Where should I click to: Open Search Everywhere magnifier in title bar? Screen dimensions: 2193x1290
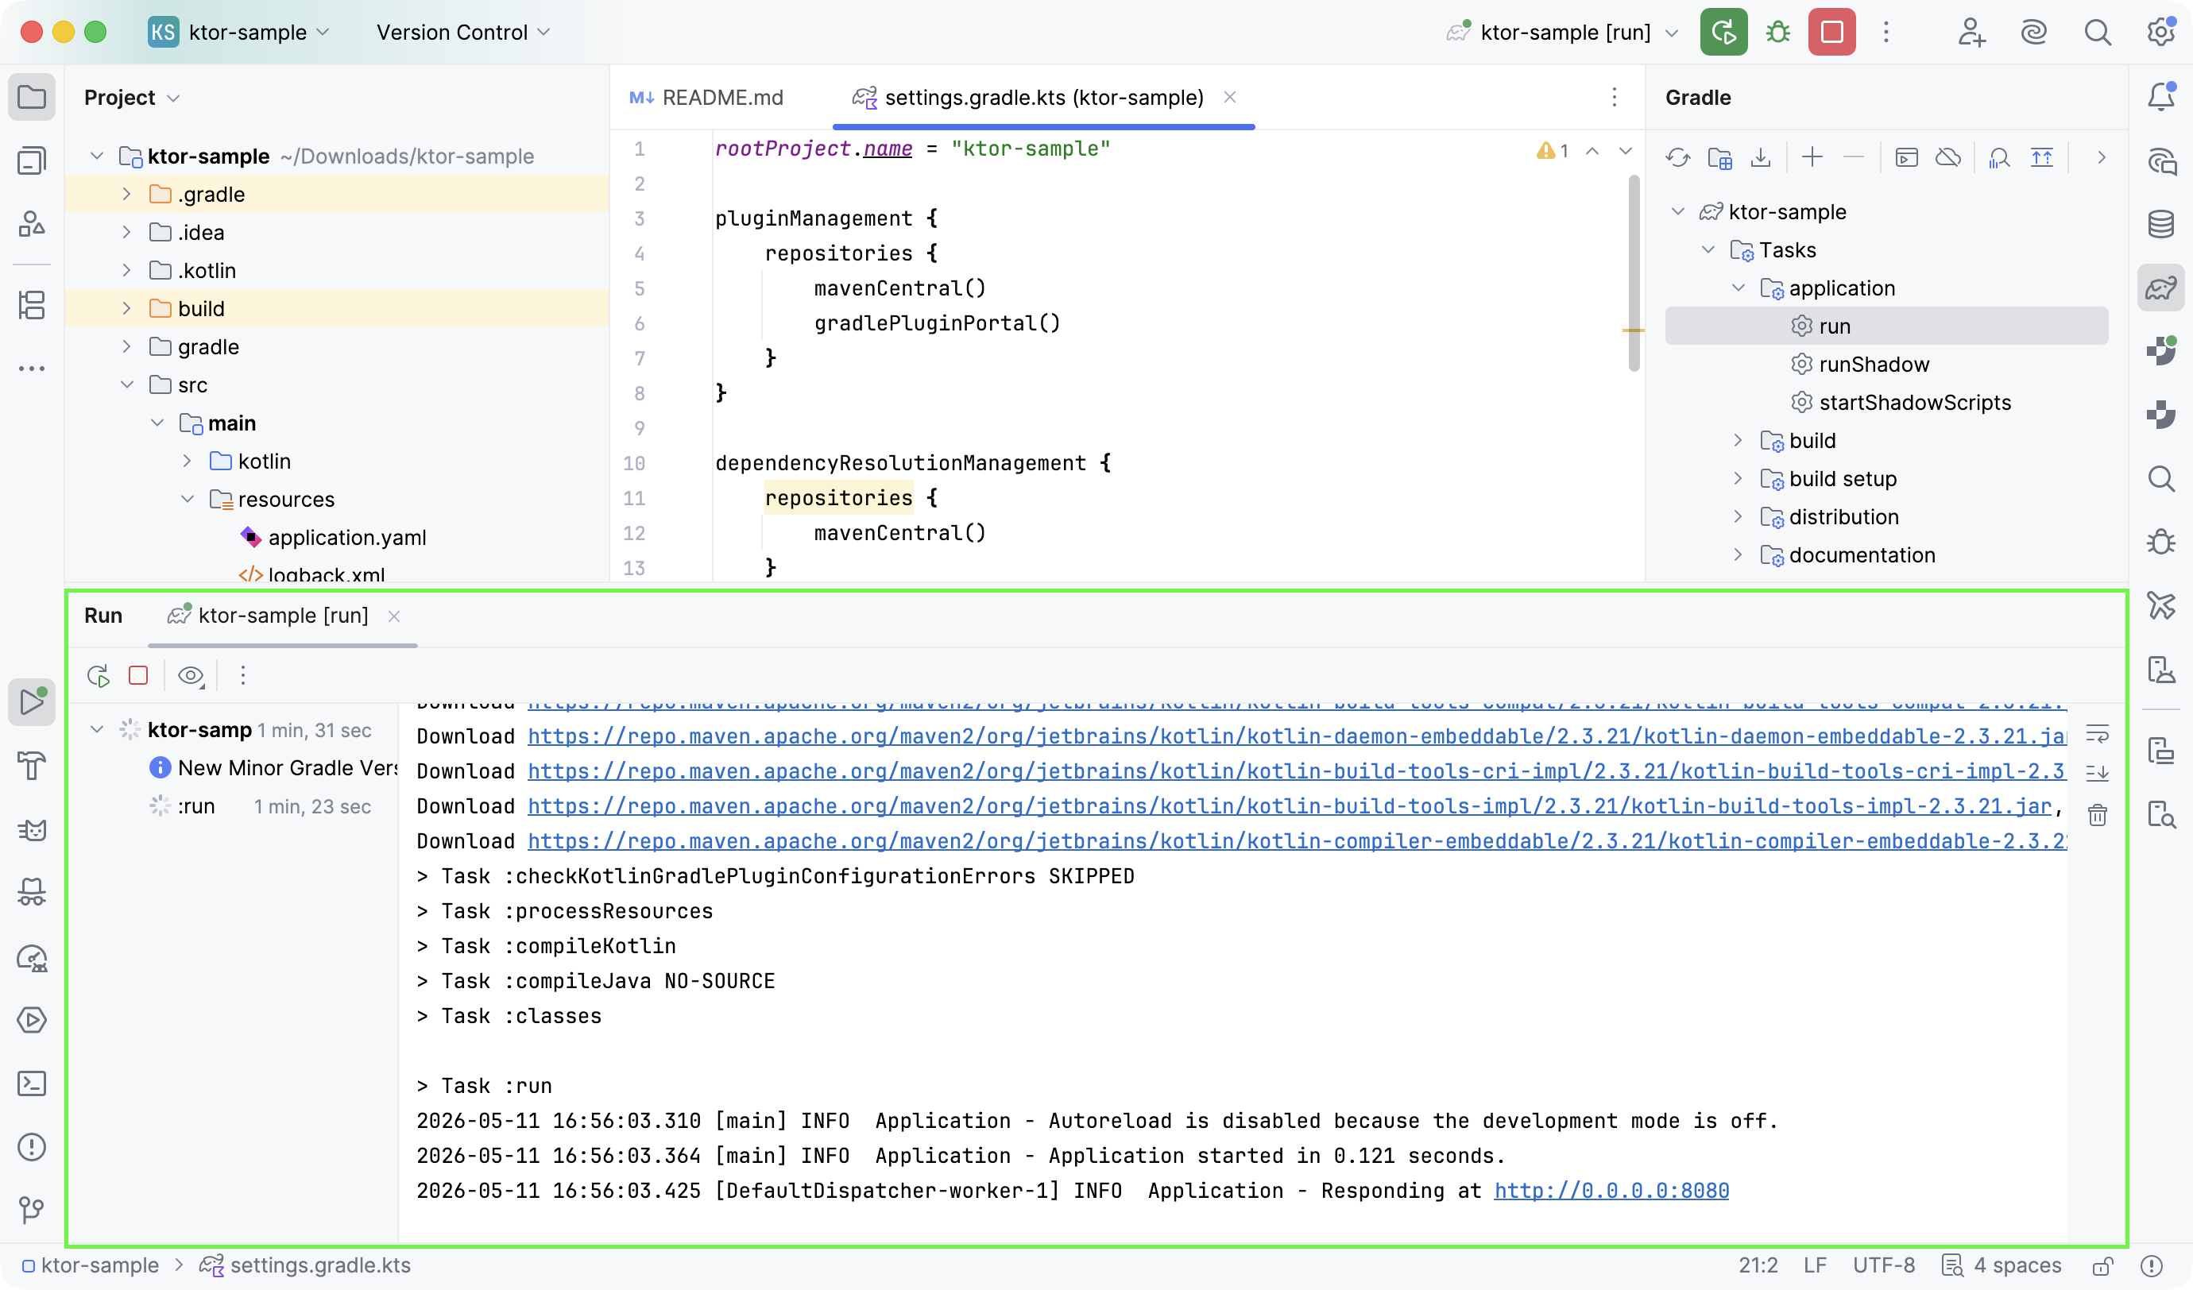tap(2098, 33)
